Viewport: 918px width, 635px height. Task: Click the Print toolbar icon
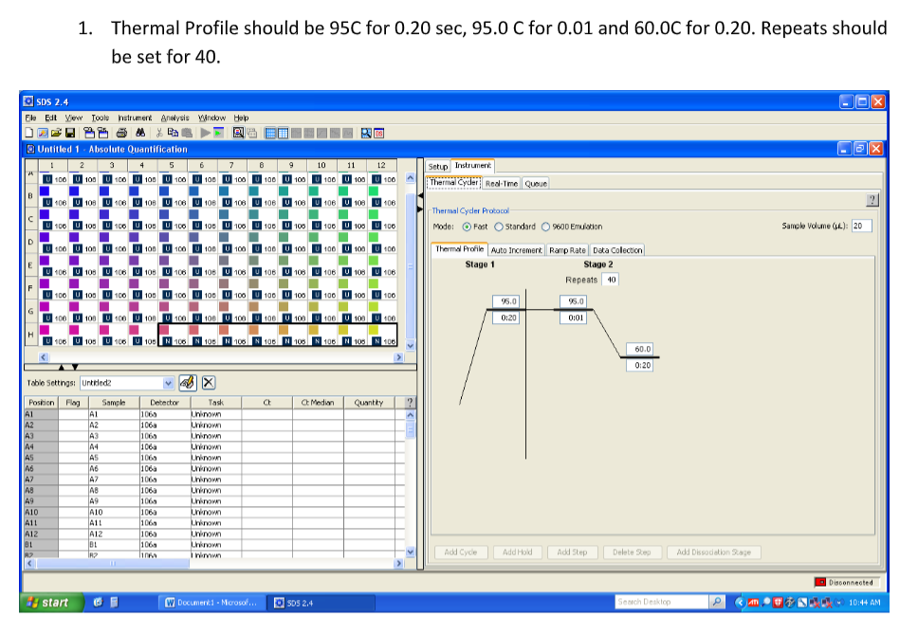coord(121,134)
